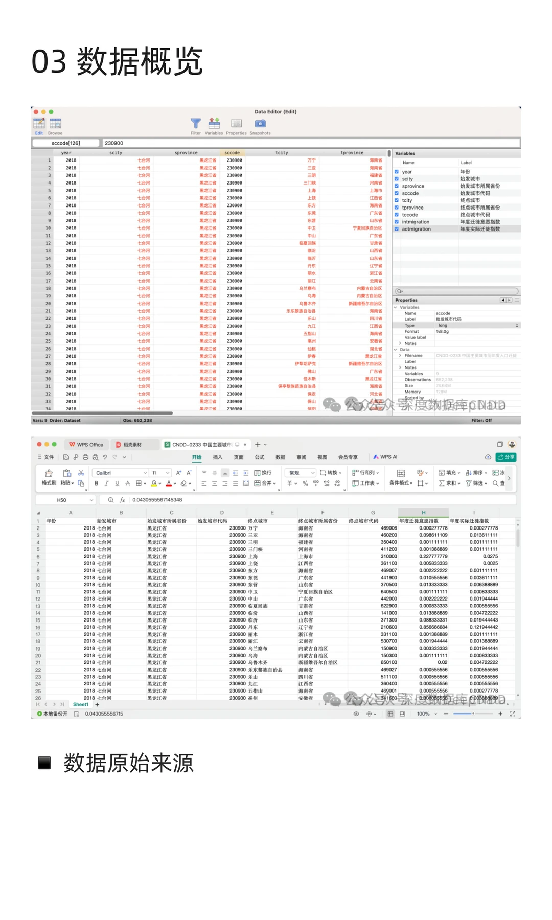Increase font size with the A+ icon
Image resolution: width=552 pixels, height=920 pixels.
pos(179,473)
